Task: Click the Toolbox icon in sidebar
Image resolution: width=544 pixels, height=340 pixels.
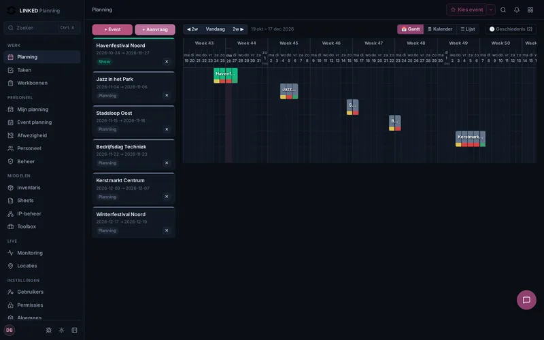Action: coord(11,226)
